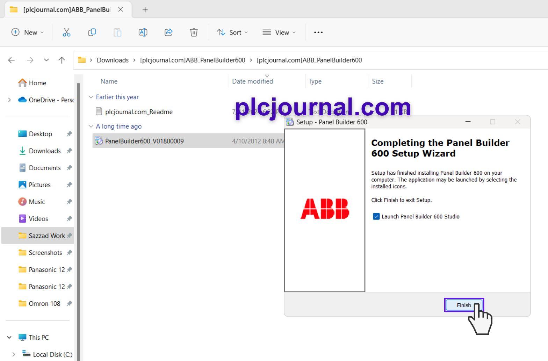This screenshot has height=361, width=548.
Task: Click the Delete trash icon
Action: coord(194,33)
